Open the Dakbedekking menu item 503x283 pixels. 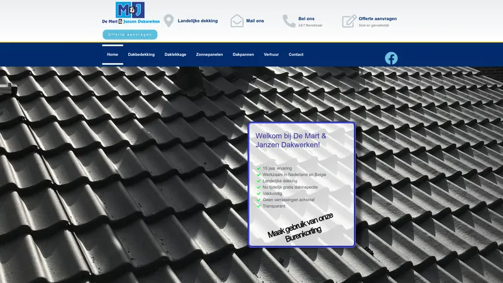(141, 55)
